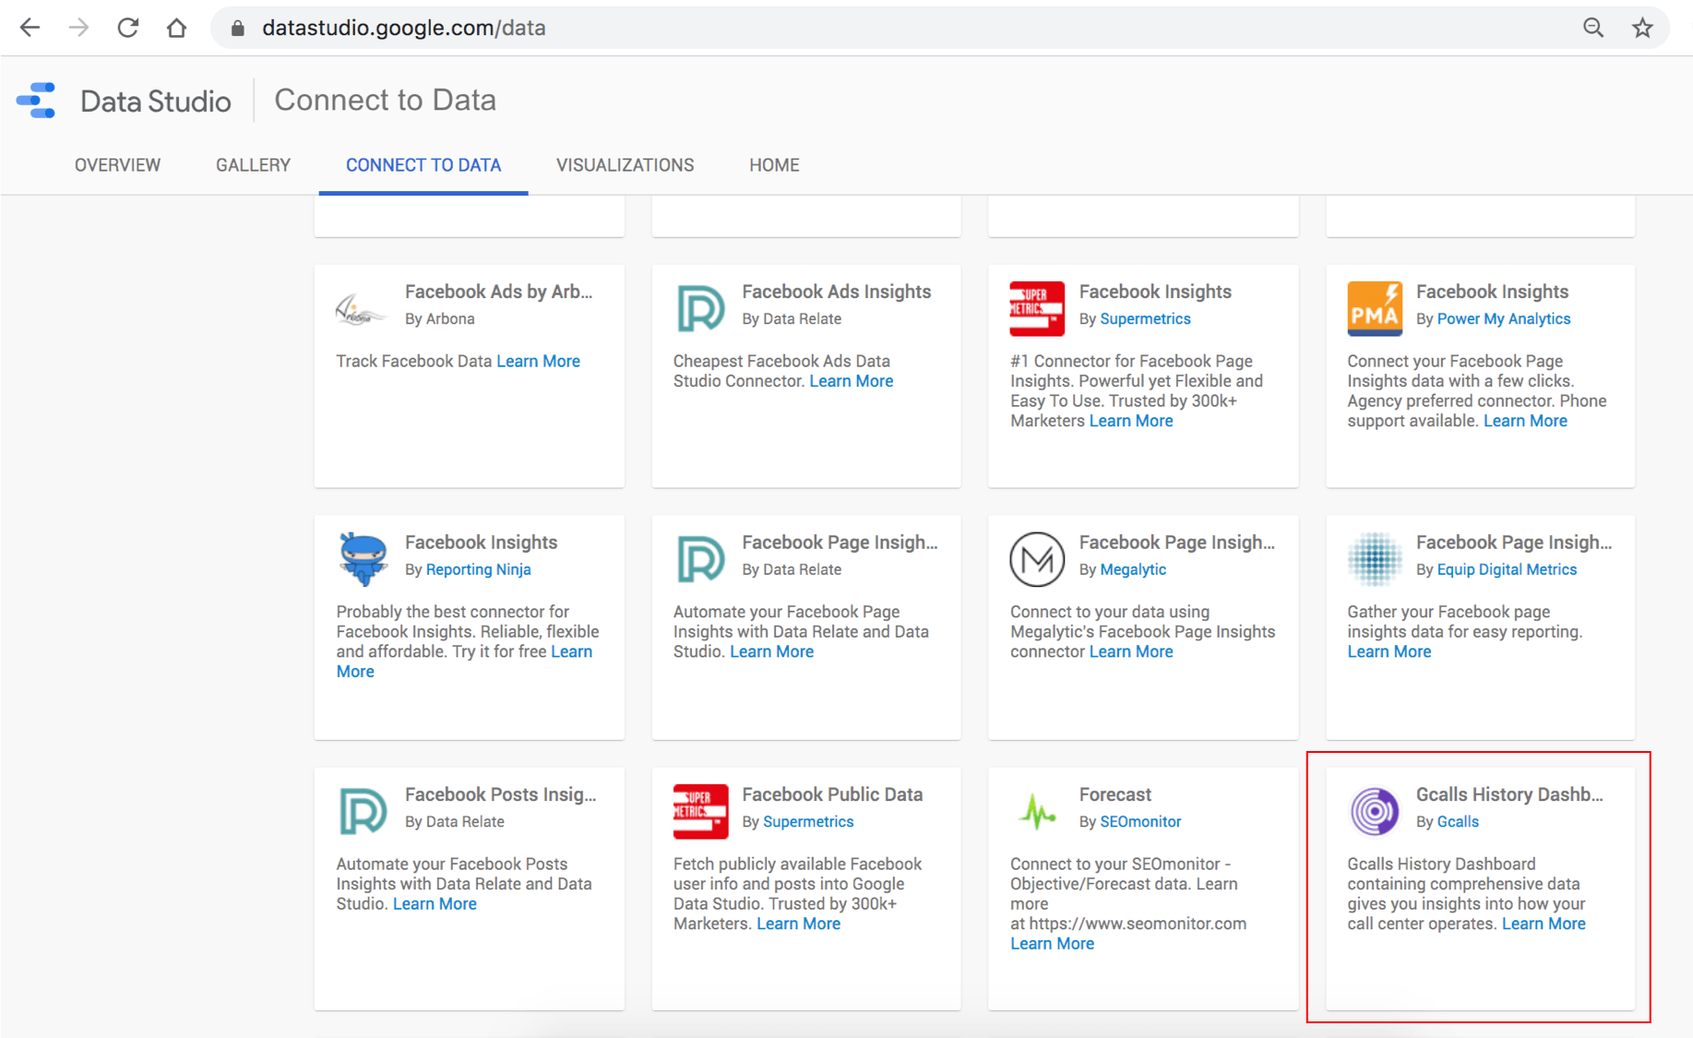
Task: Open Learn More on Forecast card
Action: pos(1052,943)
